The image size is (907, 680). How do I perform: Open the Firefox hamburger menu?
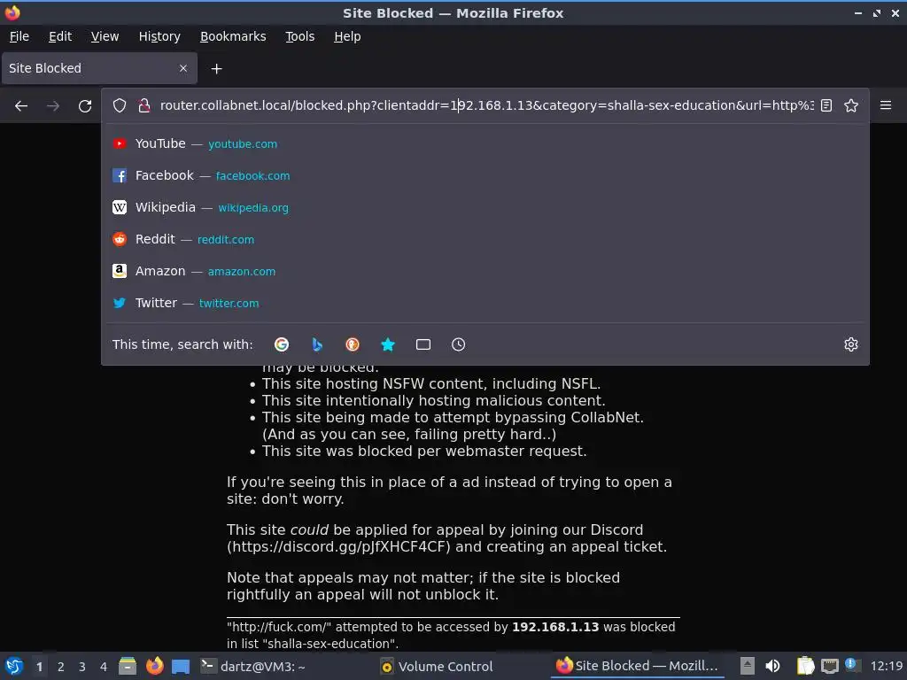point(886,105)
